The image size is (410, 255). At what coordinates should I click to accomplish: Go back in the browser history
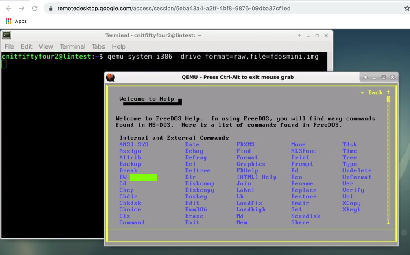(x=9, y=8)
